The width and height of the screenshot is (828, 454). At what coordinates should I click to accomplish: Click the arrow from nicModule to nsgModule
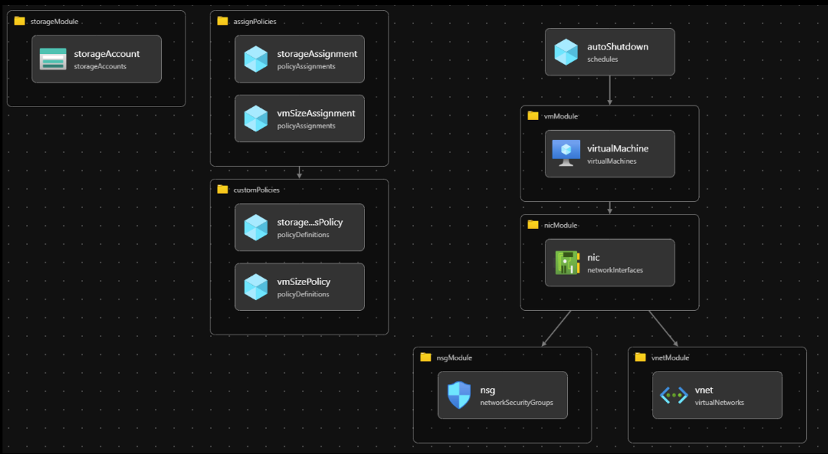[x=556, y=328]
